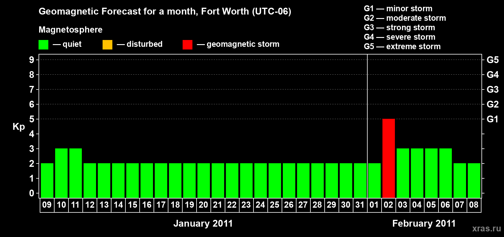Click the G3 label on right axis
The width and height of the screenshot is (504, 237).
(x=493, y=89)
